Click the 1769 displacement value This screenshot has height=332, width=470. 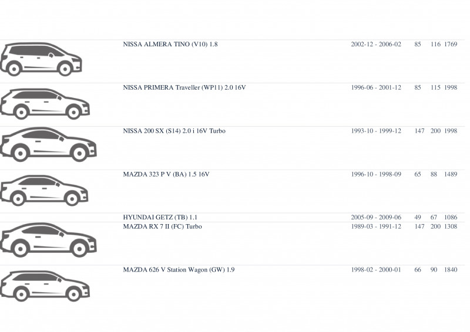click(x=451, y=45)
